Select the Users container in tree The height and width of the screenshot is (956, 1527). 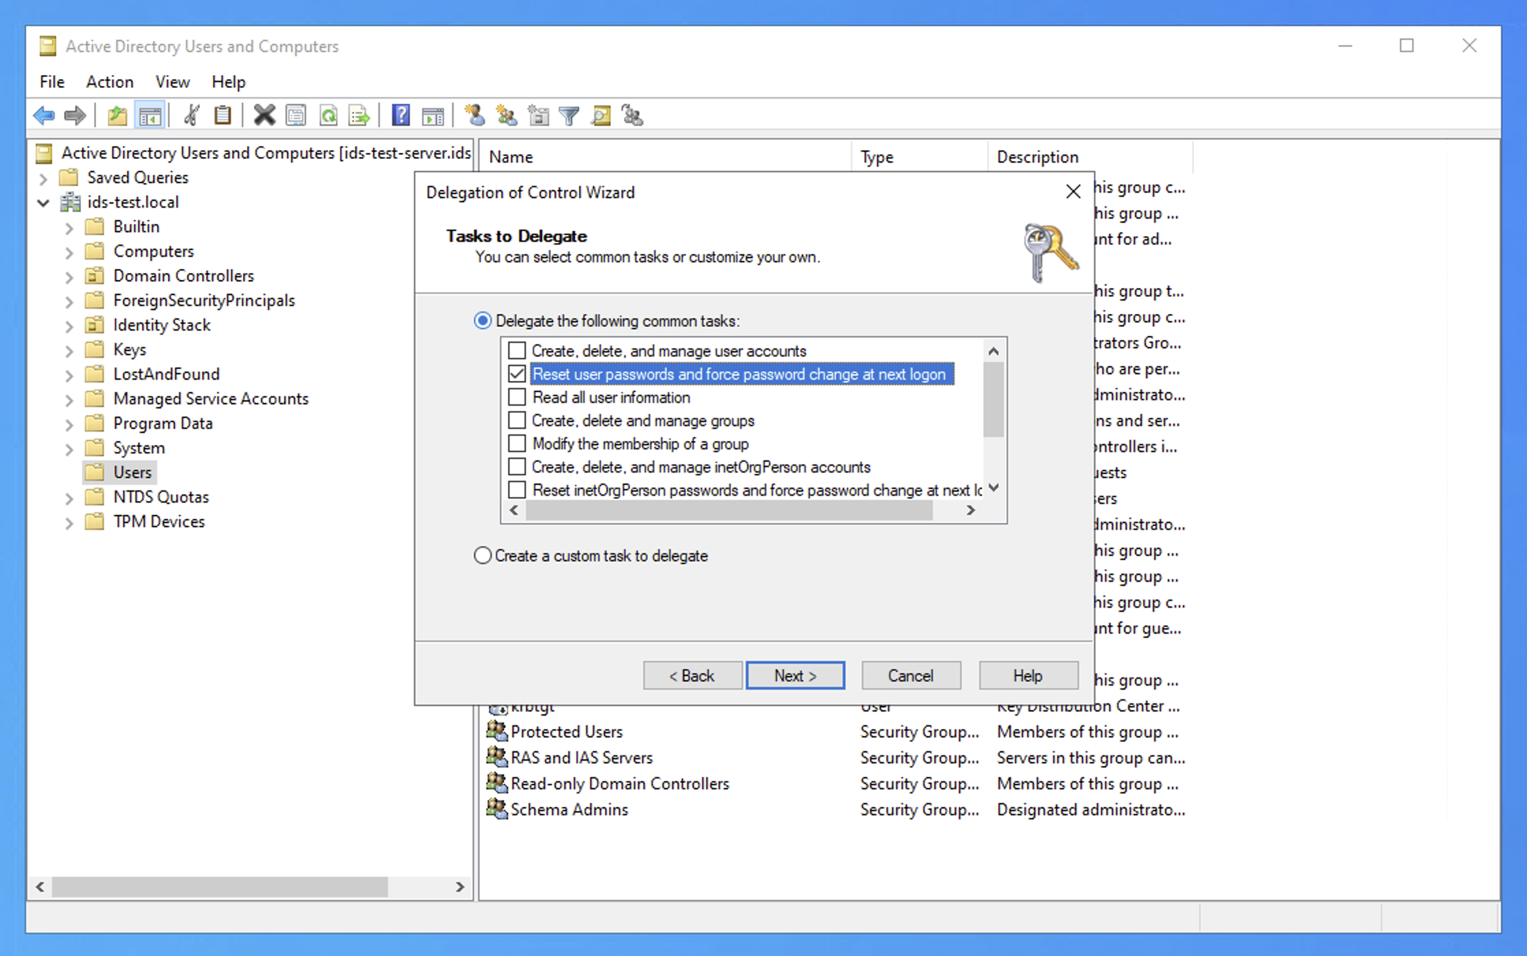point(120,473)
